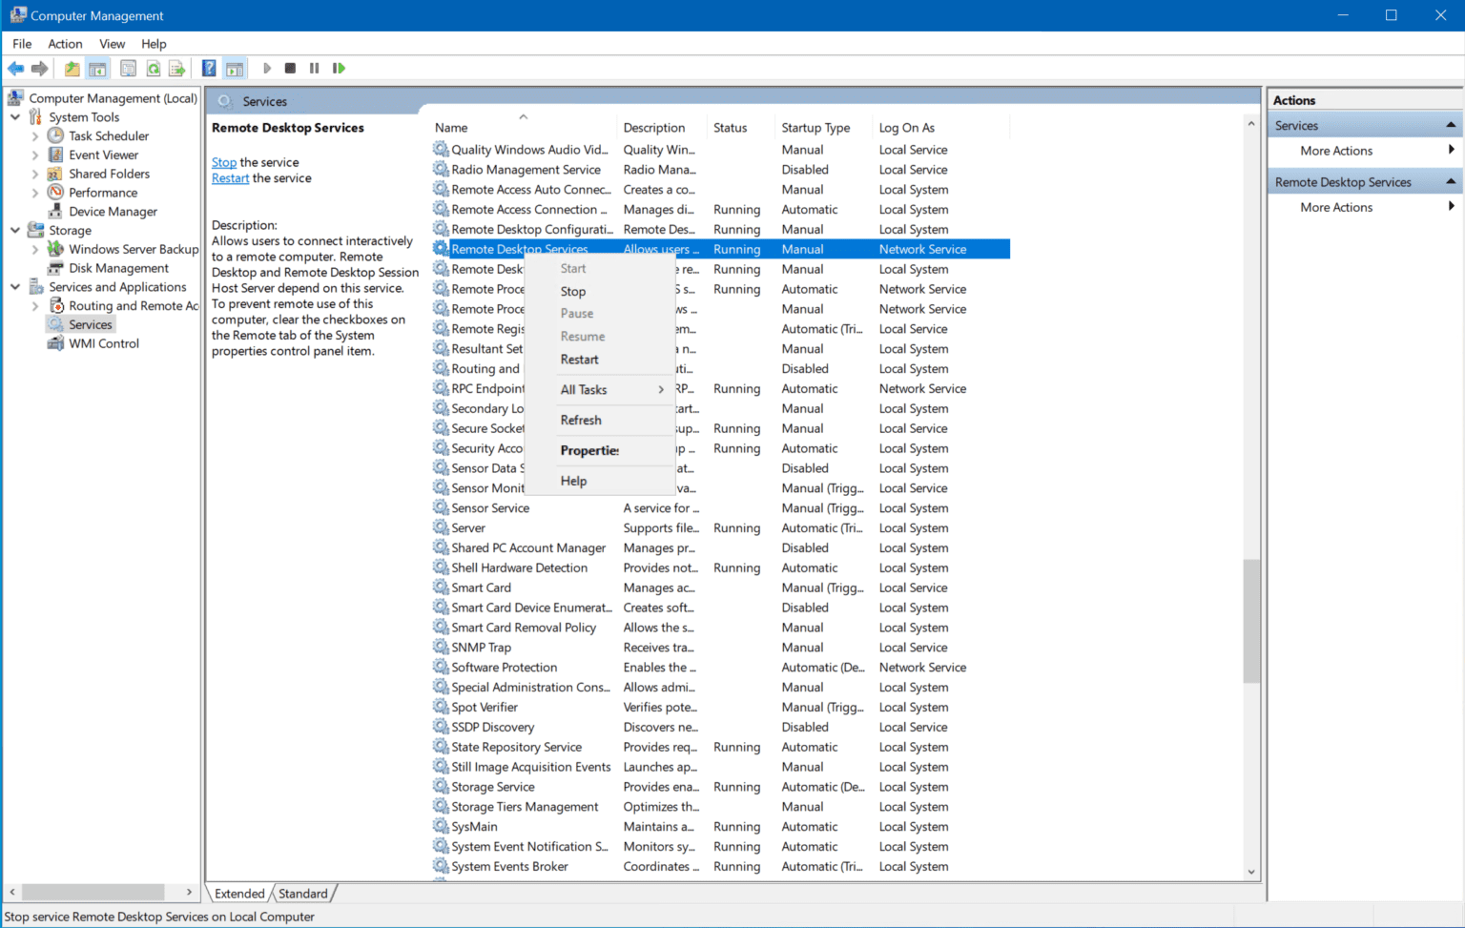Open the Action menu
Image resolution: width=1465 pixels, height=928 pixels.
point(65,43)
